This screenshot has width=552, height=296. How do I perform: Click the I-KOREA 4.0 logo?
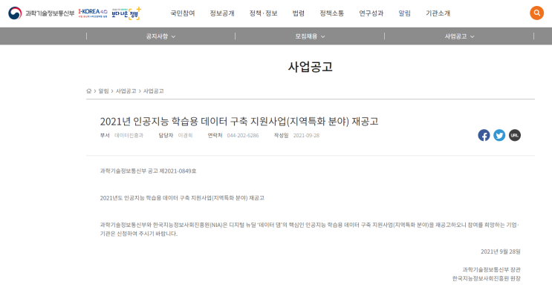(x=93, y=13)
